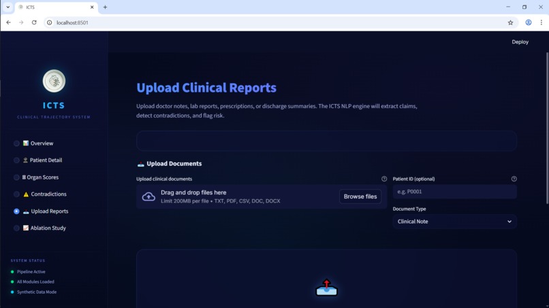Open the Chrome three-dot menu
This screenshot has width=549, height=308.
pyautogui.click(x=542, y=22)
